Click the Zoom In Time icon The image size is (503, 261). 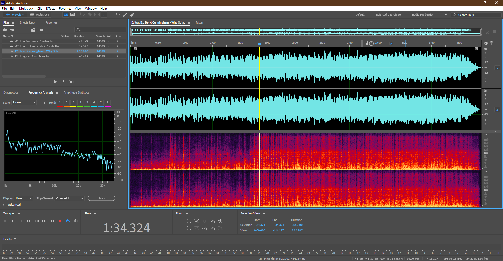[197, 221]
